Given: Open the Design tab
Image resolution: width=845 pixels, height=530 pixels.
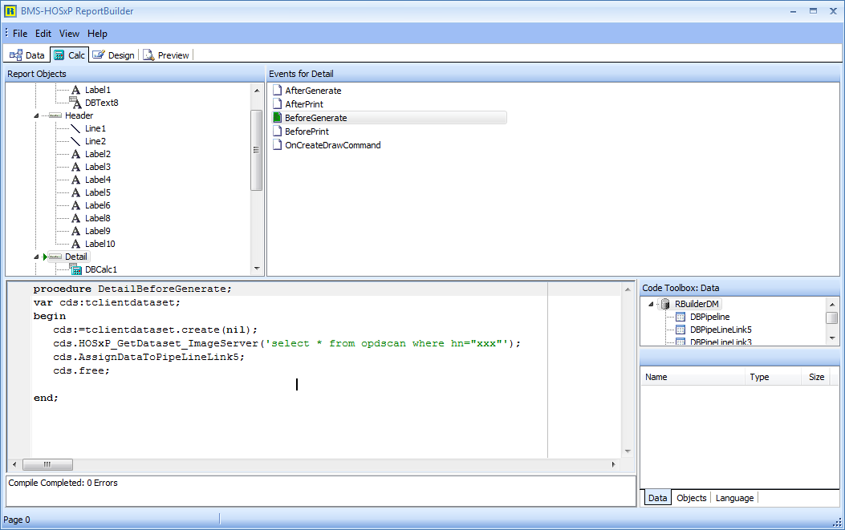Looking at the screenshot, I should click(114, 55).
